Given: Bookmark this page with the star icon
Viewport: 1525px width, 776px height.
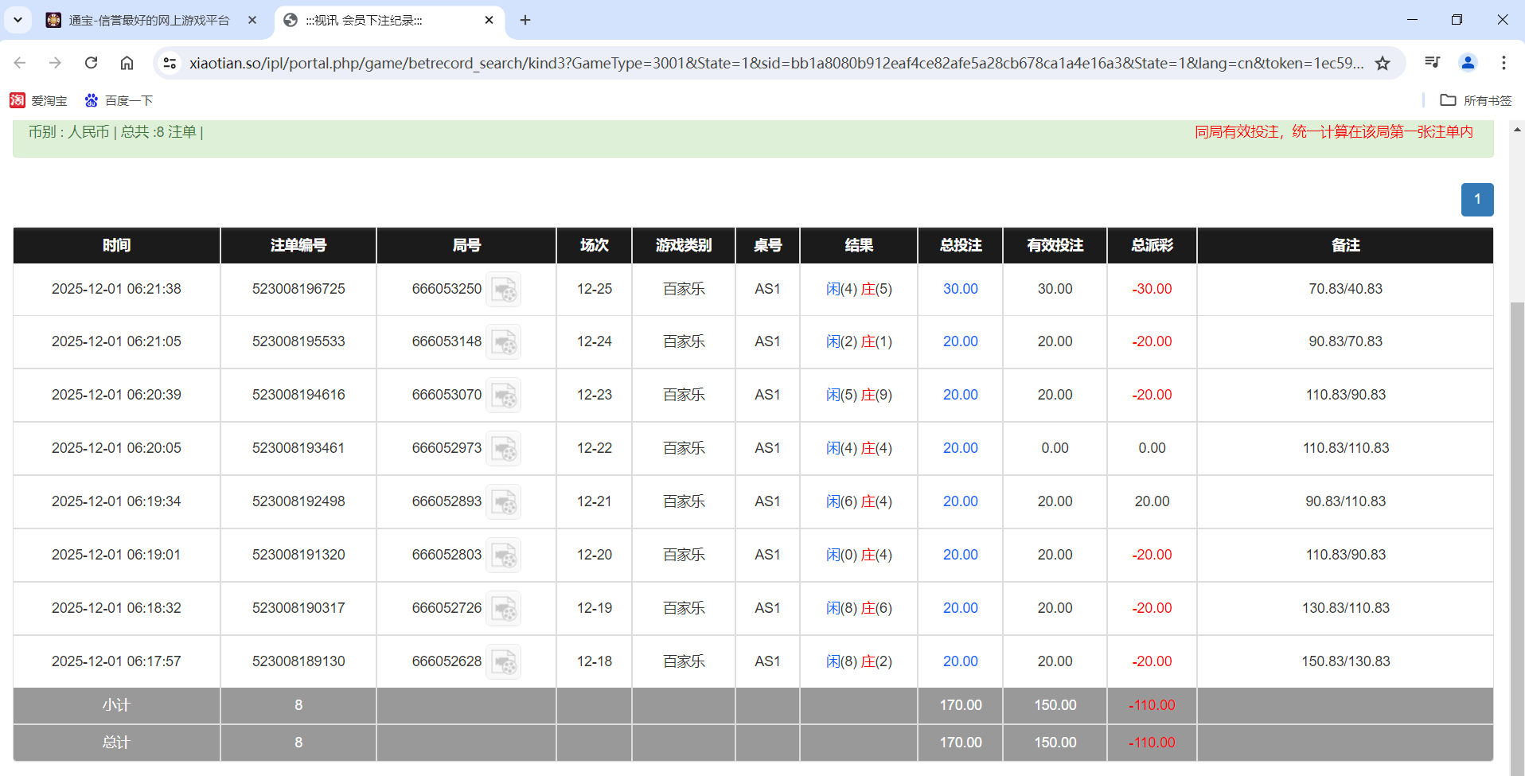Looking at the screenshot, I should 1383,63.
